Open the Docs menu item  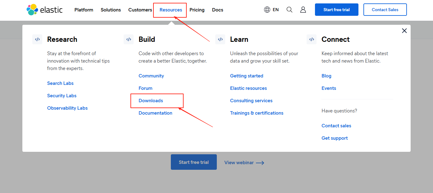click(217, 10)
